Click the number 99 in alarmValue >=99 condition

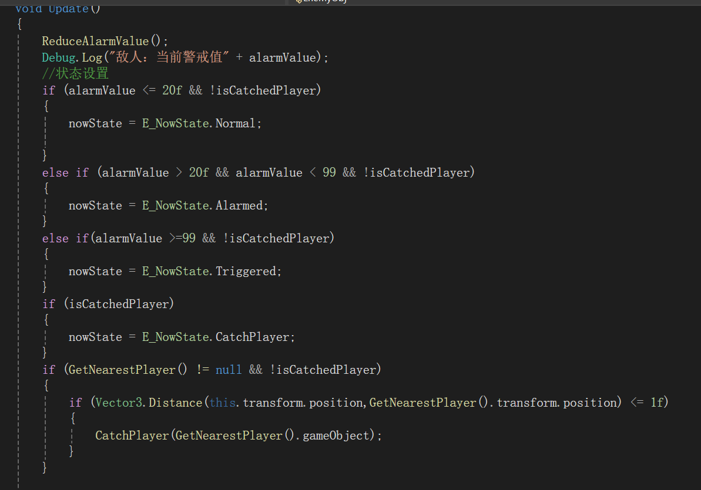[188, 238]
